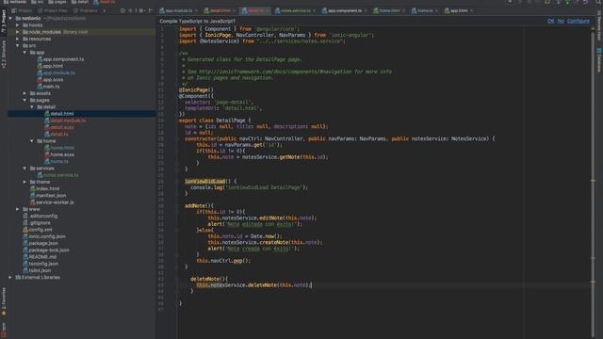Select service-worker.js in project tree
This screenshot has width=603, height=339.
pos(52,202)
